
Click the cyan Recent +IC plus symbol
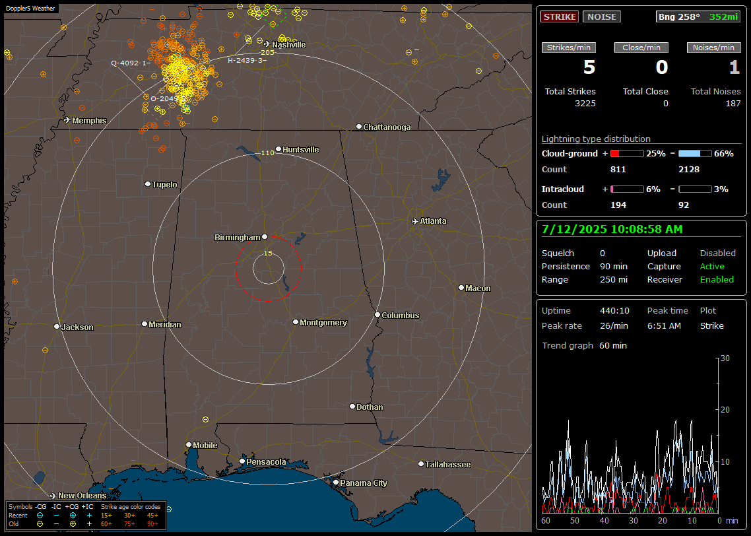pos(89,516)
